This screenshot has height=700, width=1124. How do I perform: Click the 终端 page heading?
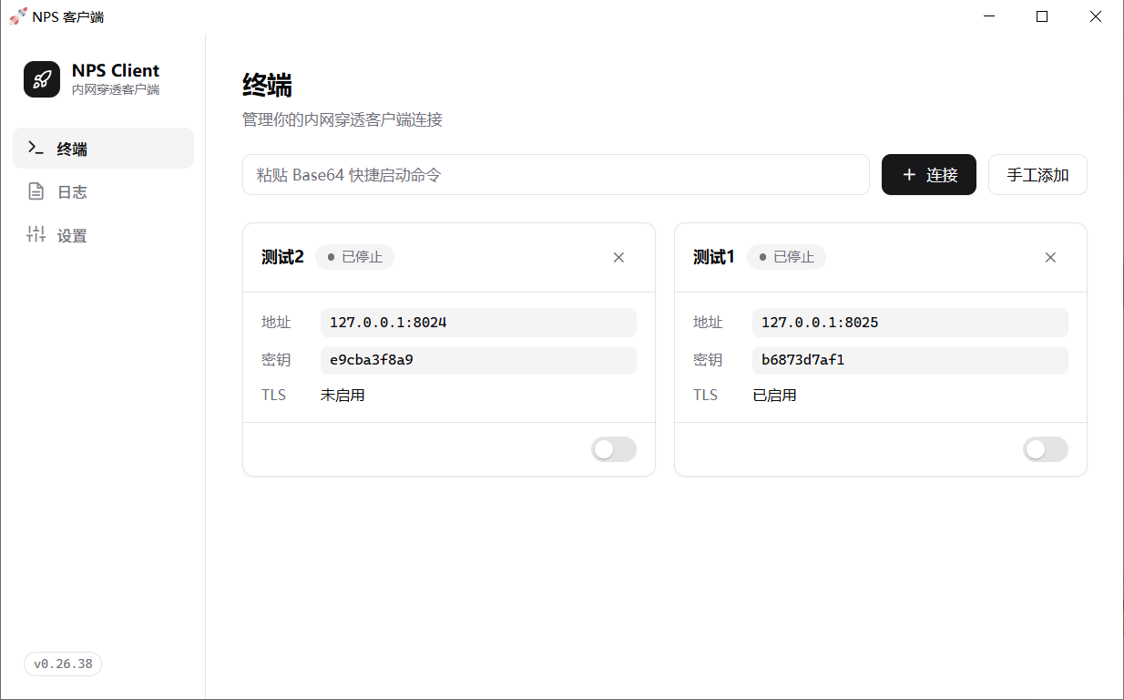click(x=267, y=86)
